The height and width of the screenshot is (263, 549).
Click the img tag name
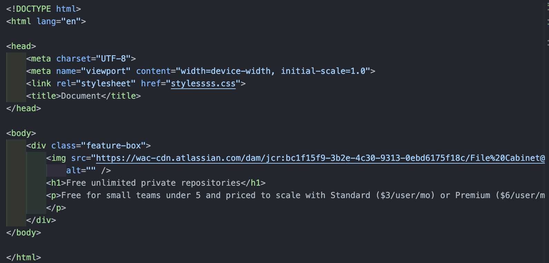point(58,158)
